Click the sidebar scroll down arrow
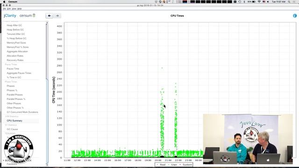Screen dimensions: 299x168 point(47,165)
